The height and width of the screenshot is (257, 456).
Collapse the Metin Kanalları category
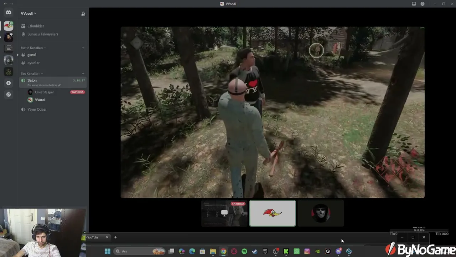(x=33, y=48)
